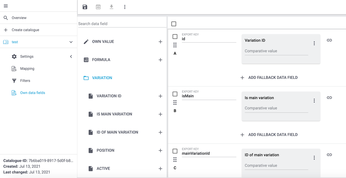Click Comparative value under Is main variation
Viewport: 346px width, 178px height.
(x=276, y=108)
